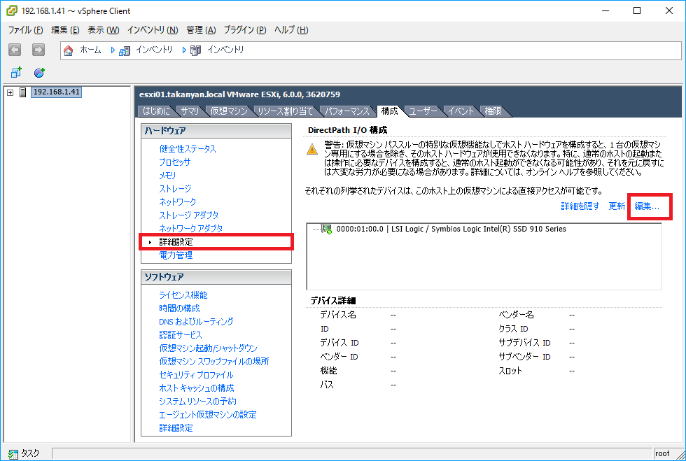
Task: Open DNS およびルーティング link
Action: (196, 322)
